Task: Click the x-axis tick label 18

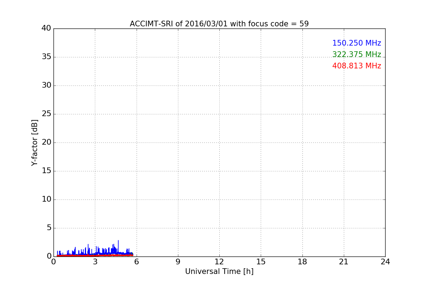Action: pos(302,262)
